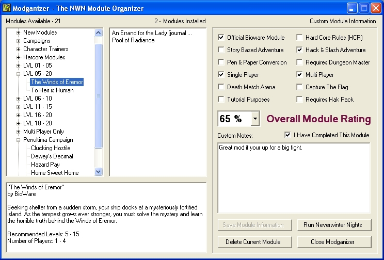Expand the New Modules tree node
The width and height of the screenshot is (384, 260).
[19, 32]
